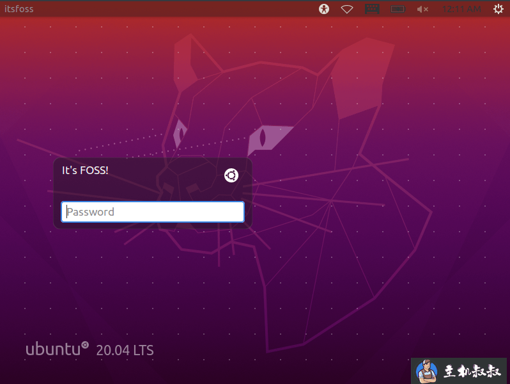Click the itsfoss hostname label
The image size is (510, 384).
tap(19, 9)
